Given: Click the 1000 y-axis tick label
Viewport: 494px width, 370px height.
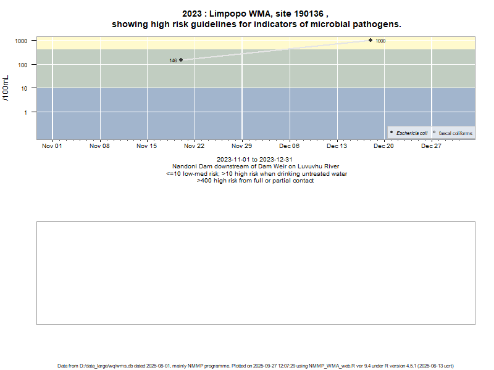Looking at the screenshot, I should pos(21,41).
